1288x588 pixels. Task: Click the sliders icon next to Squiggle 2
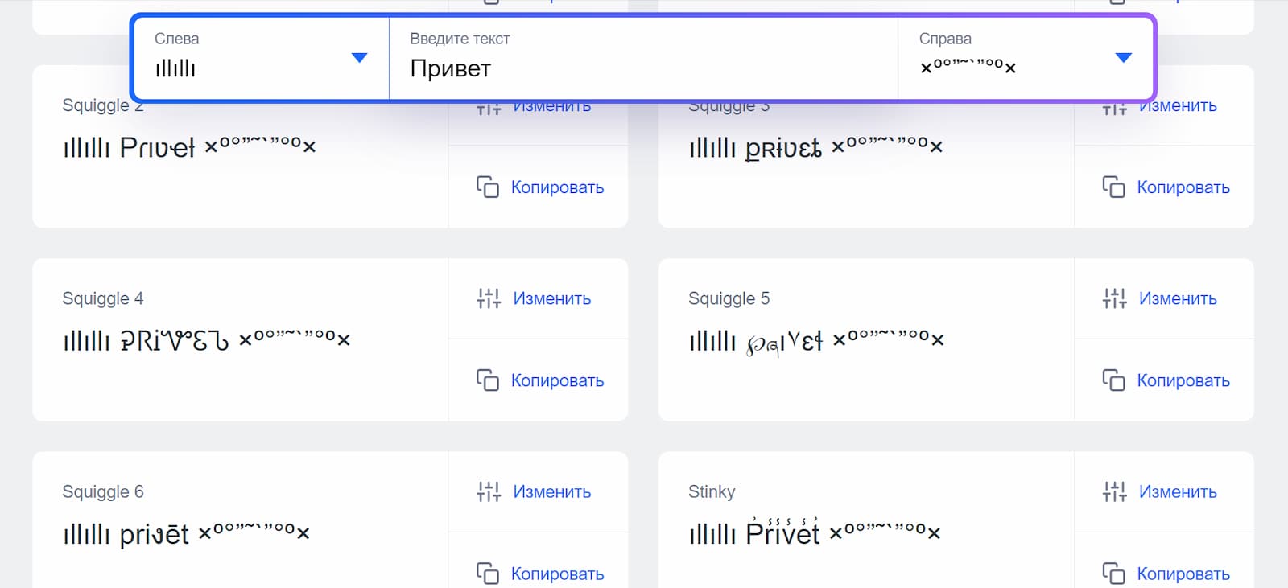pos(487,105)
